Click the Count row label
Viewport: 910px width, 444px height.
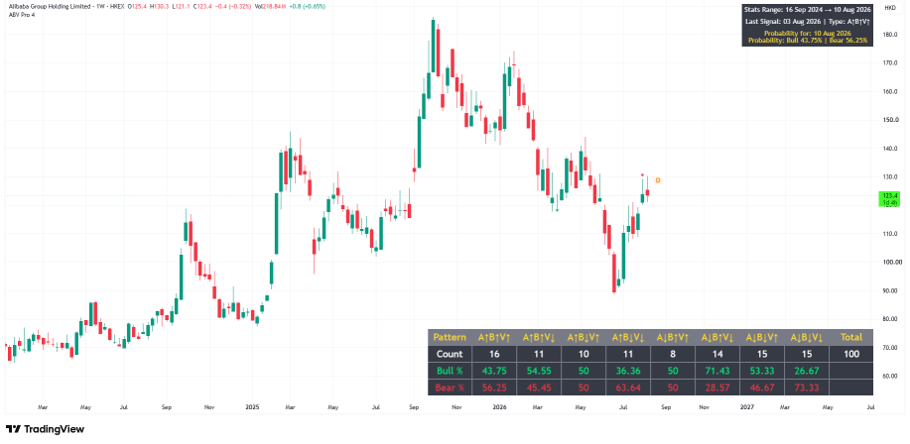[x=450, y=354]
